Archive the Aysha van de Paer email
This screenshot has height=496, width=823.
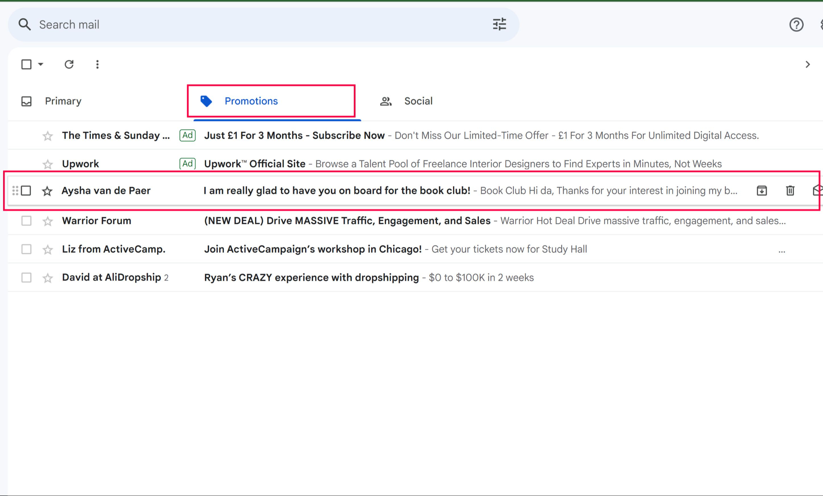(x=762, y=190)
